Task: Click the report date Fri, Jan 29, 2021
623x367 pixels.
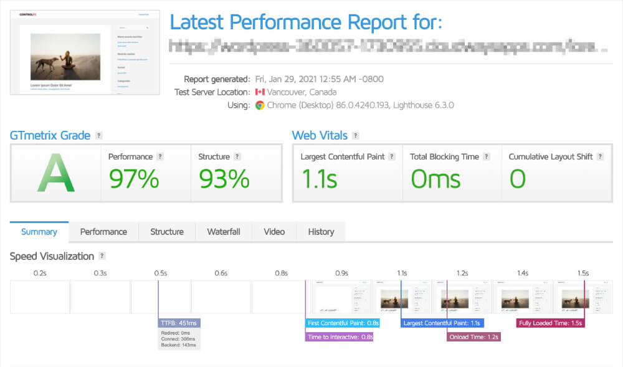Action: (x=320, y=79)
